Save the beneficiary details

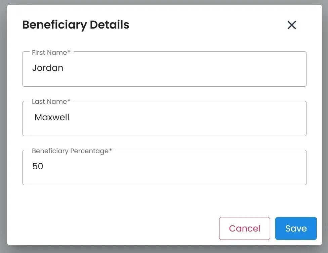pyautogui.click(x=296, y=228)
